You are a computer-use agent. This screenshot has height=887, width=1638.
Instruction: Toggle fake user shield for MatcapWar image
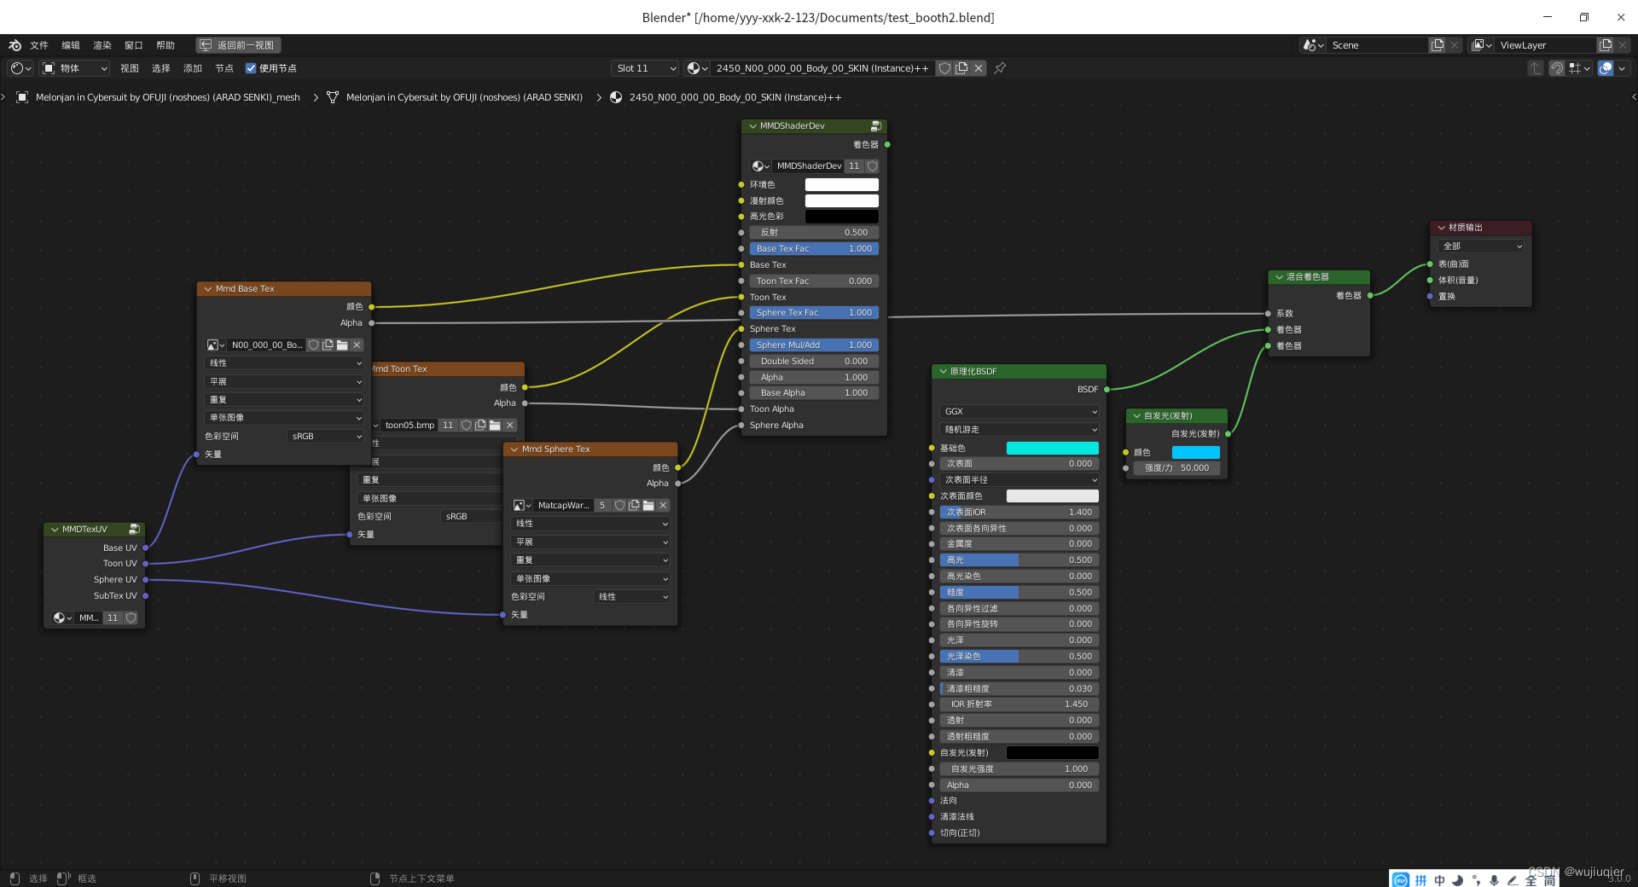click(619, 506)
